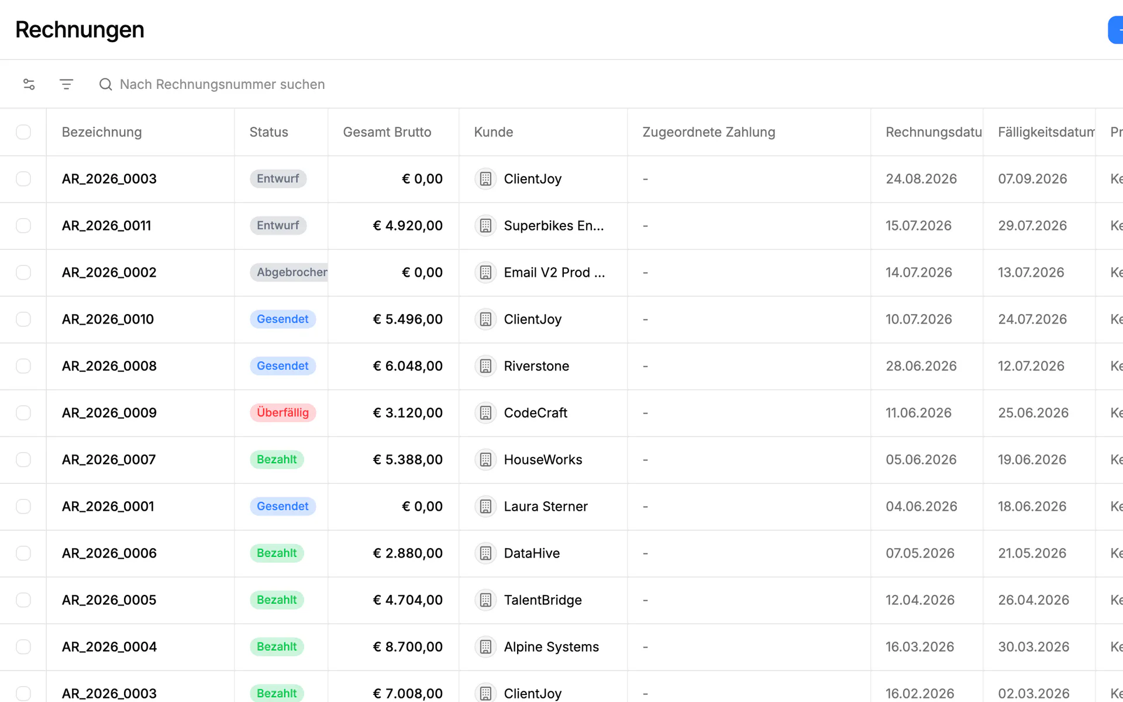Image resolution: width=1123 pixels, height=702 pixels.
Task: Click company icon beside Laura Sterner
Action: pyautogui.click(x=485, y=507)
